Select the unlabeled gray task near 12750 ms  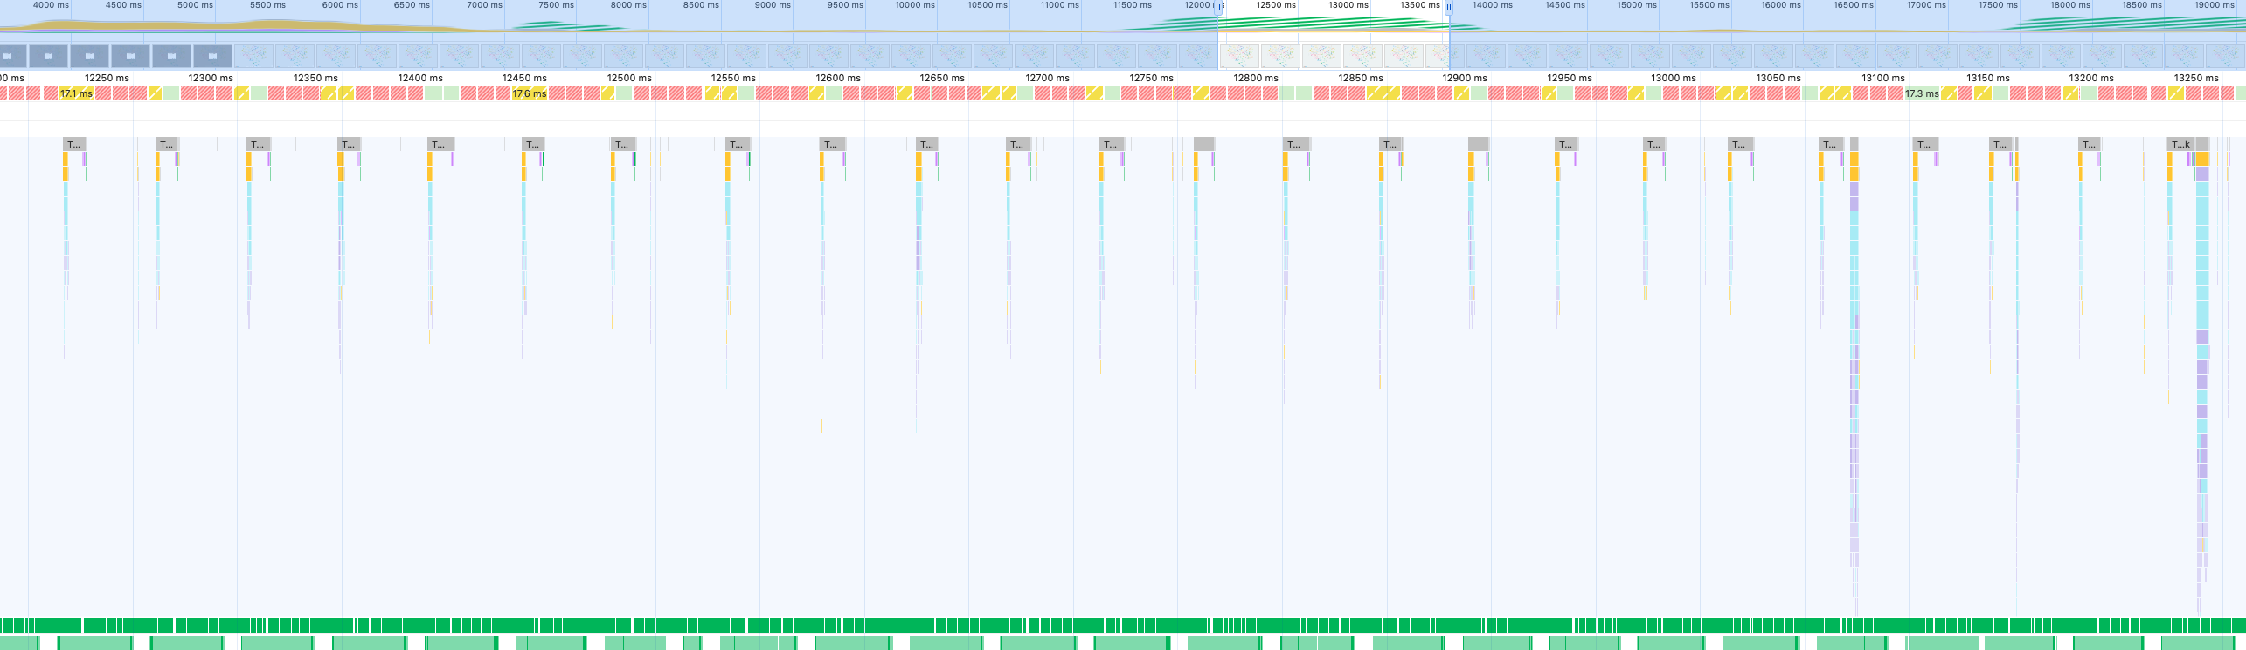pos(1203,144)
